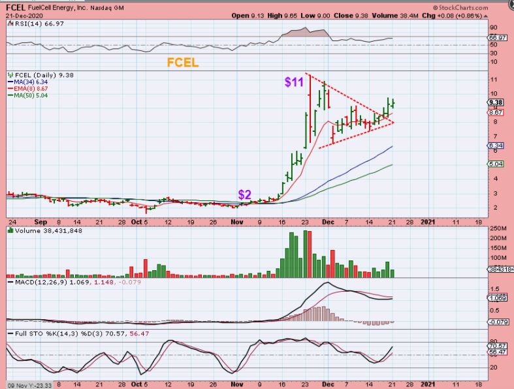Click the purple $11 price annotation

click(294, 82)
